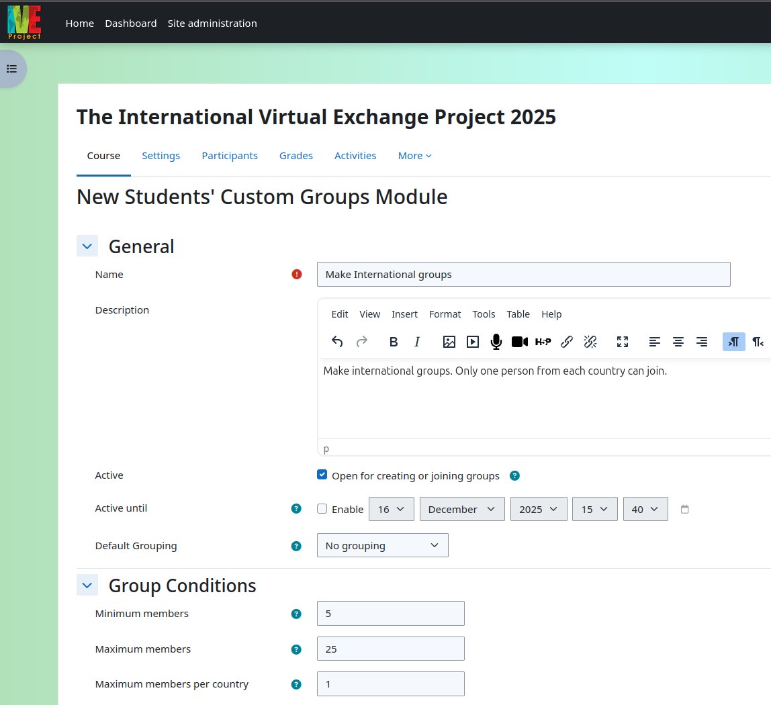Open help for Maximum members per country

pyautogui.click(x=296, y=684)
